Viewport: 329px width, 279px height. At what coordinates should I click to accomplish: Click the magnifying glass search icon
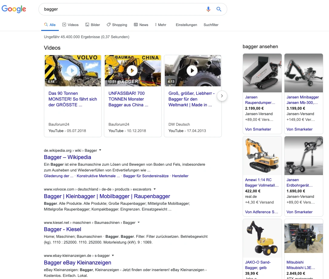coord(219,9)
